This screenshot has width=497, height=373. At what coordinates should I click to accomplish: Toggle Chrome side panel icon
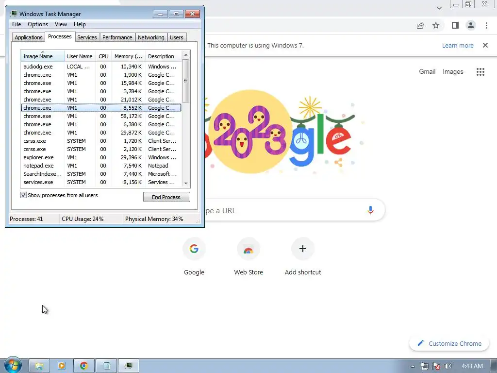click(455, 25)
